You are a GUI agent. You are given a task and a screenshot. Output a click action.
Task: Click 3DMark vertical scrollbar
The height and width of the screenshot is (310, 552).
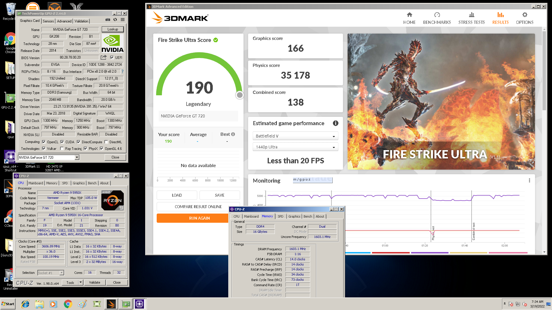click(544, 70)
